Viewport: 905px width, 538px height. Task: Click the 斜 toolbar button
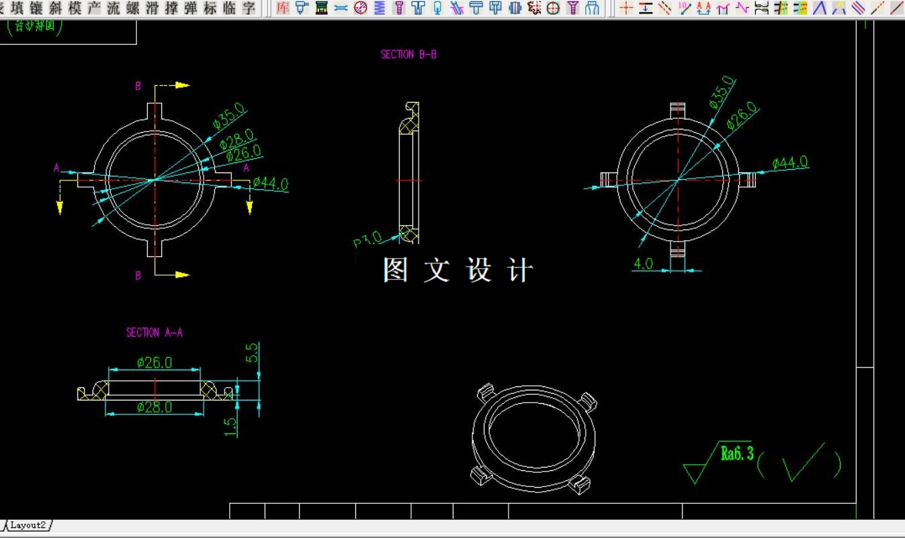pos(56,8)
